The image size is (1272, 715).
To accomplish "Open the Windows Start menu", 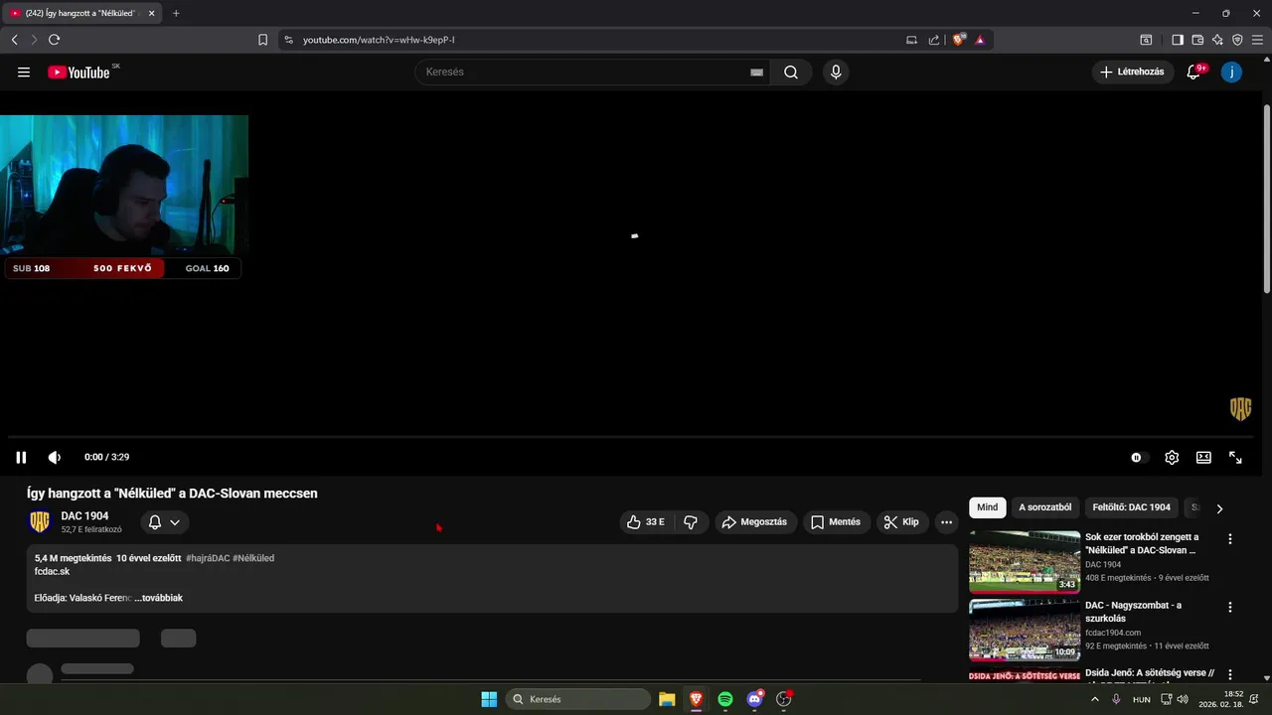I will coord(489,699).
